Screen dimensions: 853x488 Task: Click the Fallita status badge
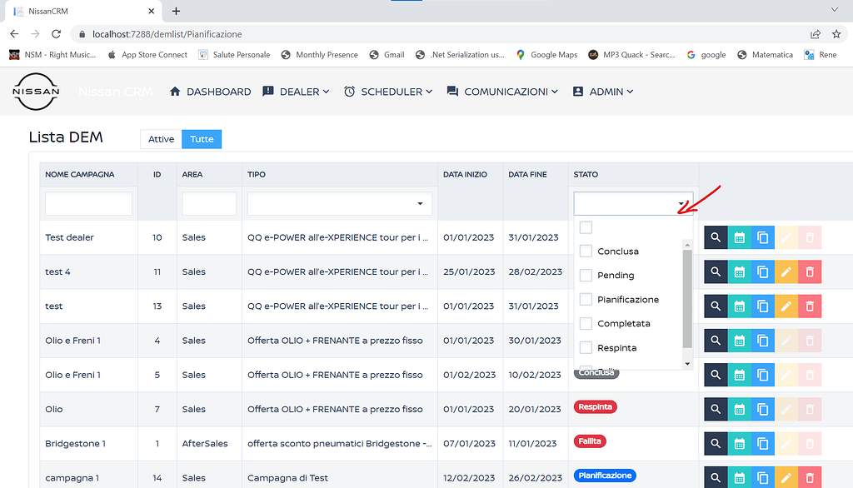pos(590,441)
